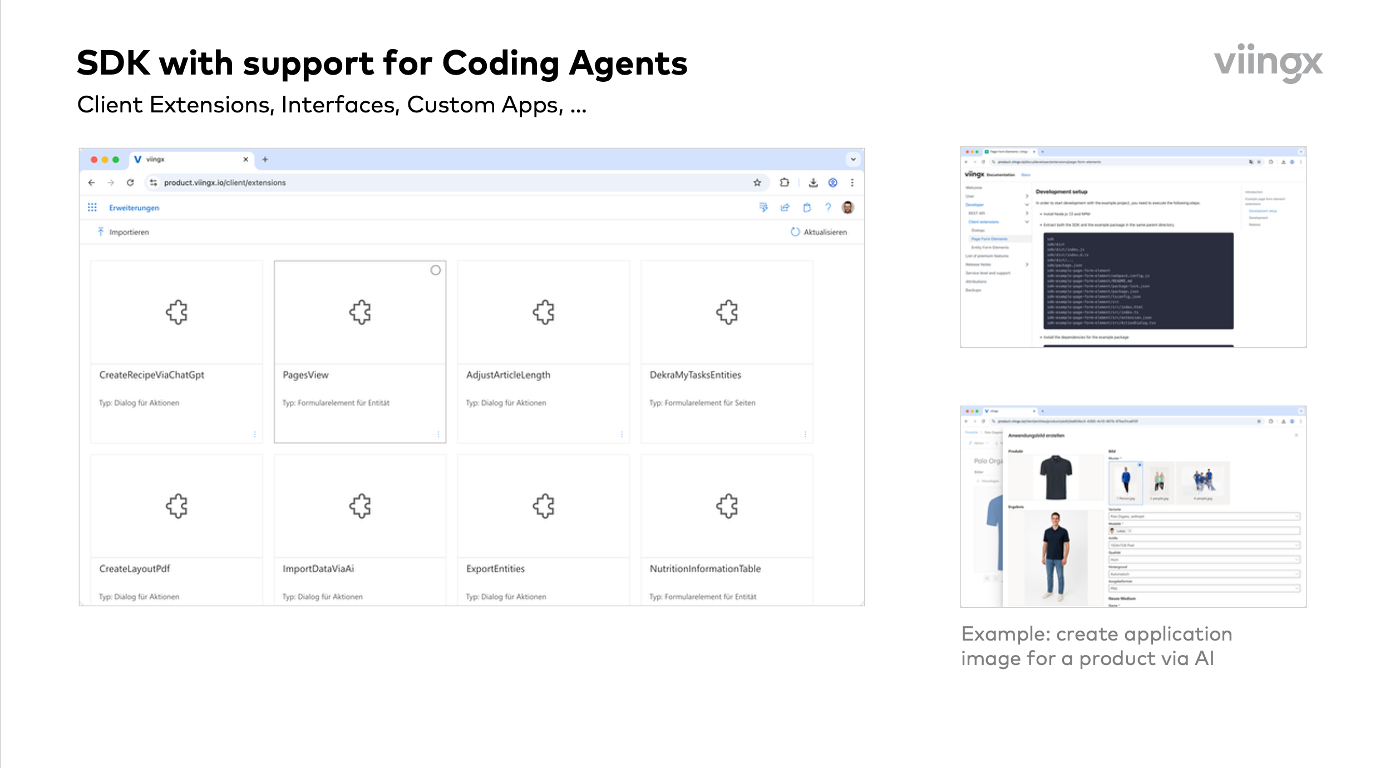Open more options on AdjustArticleLength card
Image resolution: width=1380 pixels, height=768 pixels.
[x=622, y=434]
